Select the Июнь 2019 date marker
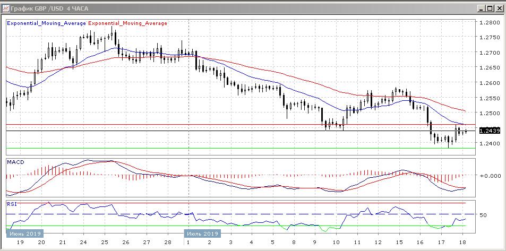This screenshot has height=251, width=506. 24,233
